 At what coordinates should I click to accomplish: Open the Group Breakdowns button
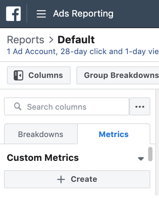click(x=118, y=75)
